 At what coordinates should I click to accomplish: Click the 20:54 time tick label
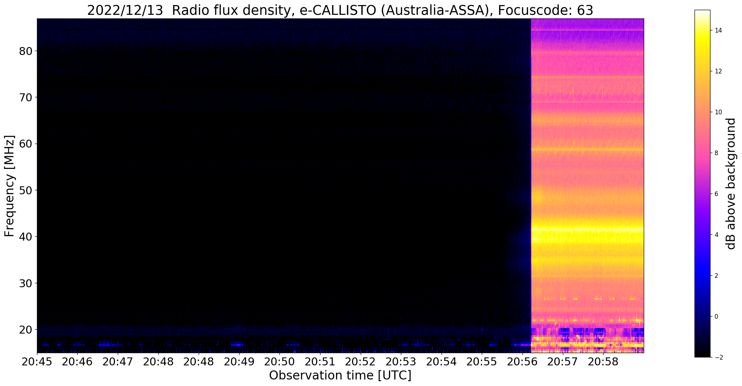click(441, 362)
